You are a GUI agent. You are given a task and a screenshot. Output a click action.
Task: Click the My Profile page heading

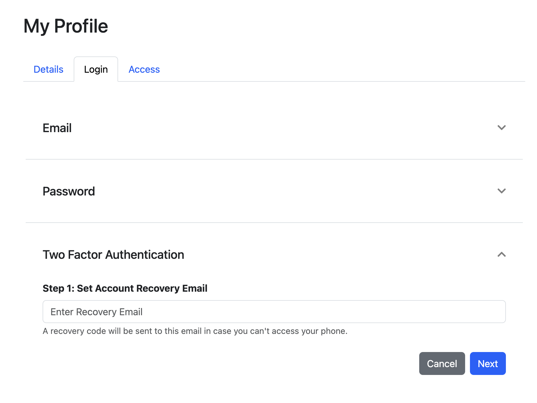[66, 26]
